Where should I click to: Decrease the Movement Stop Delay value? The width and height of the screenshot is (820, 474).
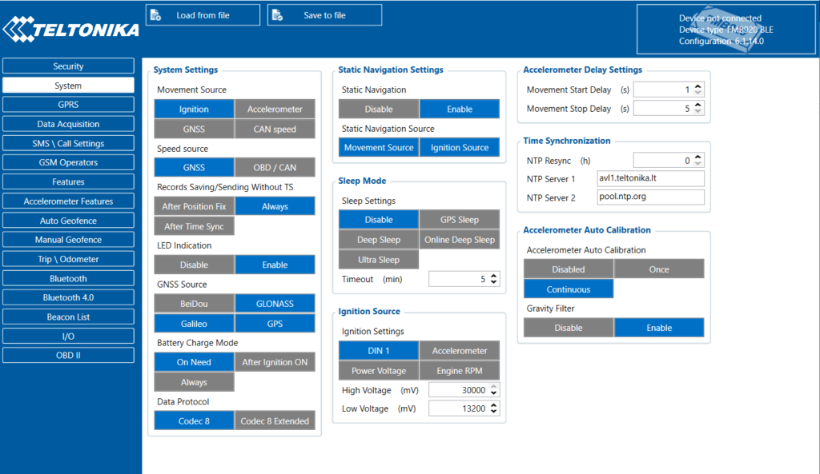coord(698,112)
